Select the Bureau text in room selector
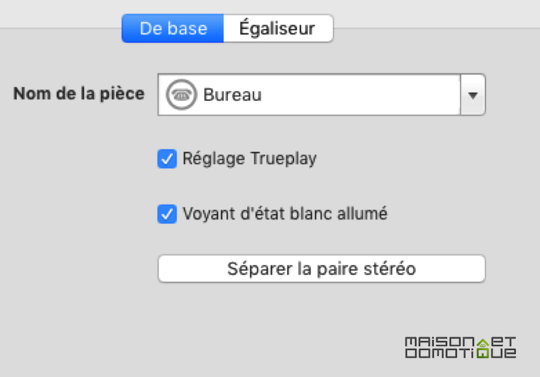540x377 pixels. 232,95
